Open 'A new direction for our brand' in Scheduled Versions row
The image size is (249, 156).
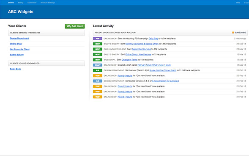pyautogui.click(x=165, y=81)
